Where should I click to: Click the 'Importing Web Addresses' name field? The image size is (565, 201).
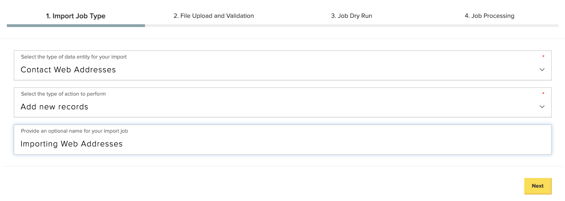283,144
